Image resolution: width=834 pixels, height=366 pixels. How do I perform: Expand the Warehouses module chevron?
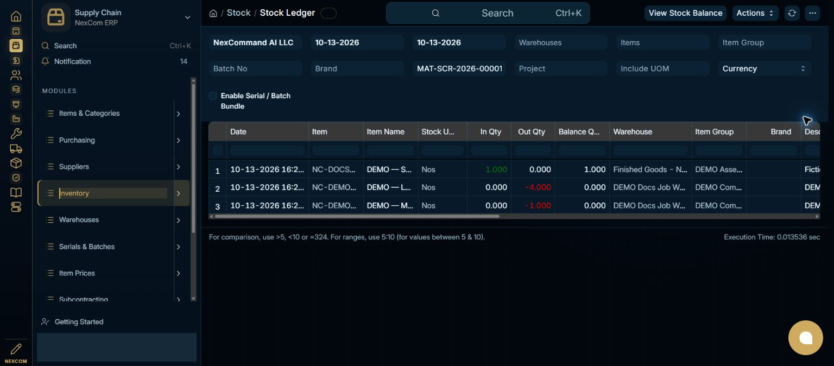click(x=178, y=220)
